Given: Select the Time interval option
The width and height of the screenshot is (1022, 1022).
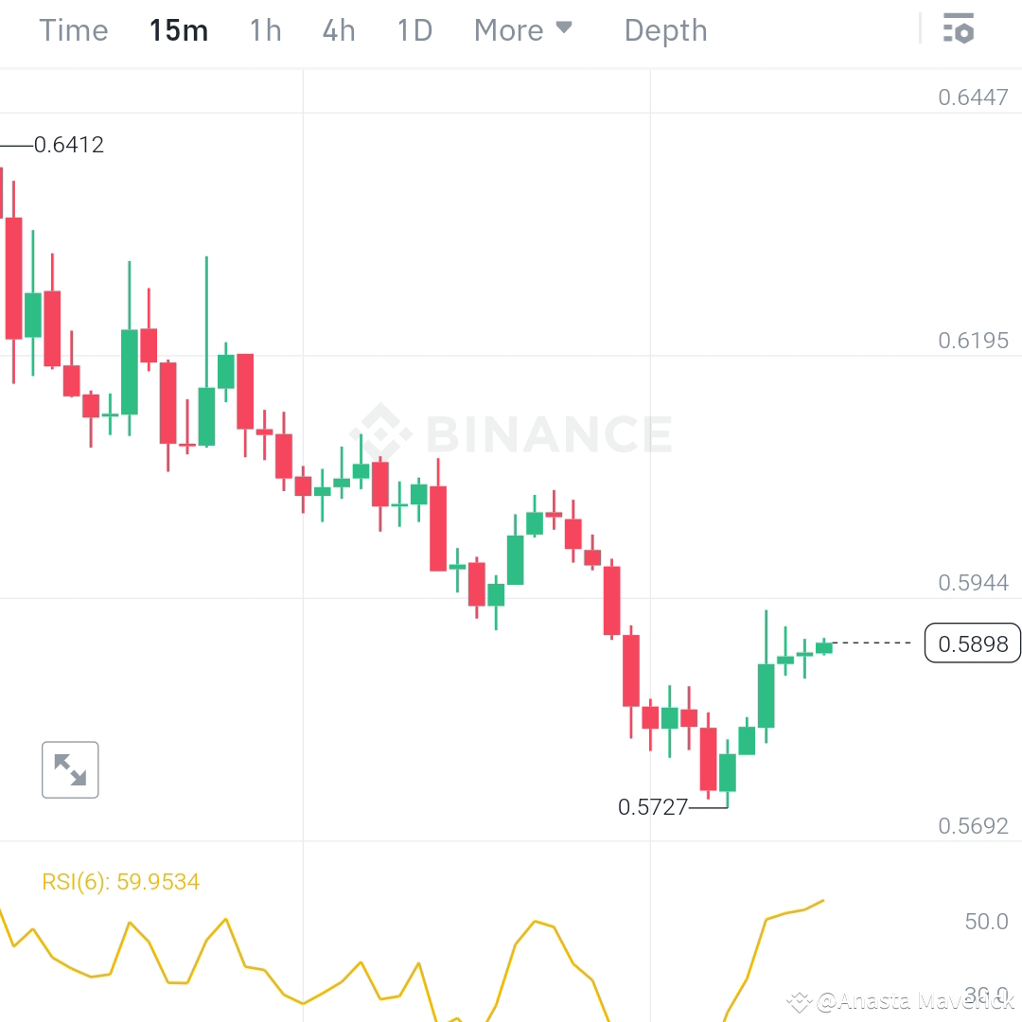Looking at the screenshot, I should [73, 29].
